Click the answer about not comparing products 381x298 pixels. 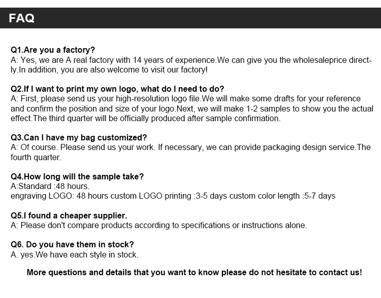point(158,225)
